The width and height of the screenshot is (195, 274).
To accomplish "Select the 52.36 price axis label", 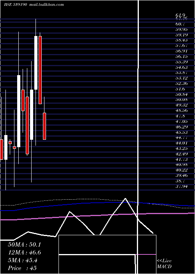I will pos(181,83).
